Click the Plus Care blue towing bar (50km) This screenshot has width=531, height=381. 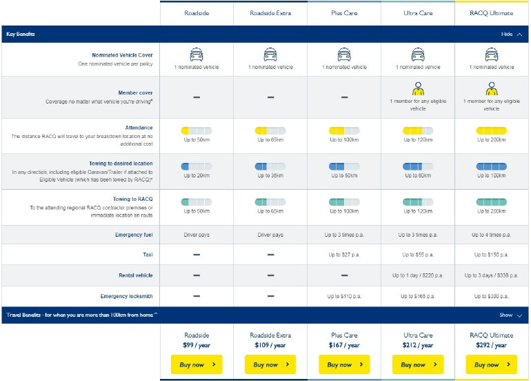coord(344,166)
